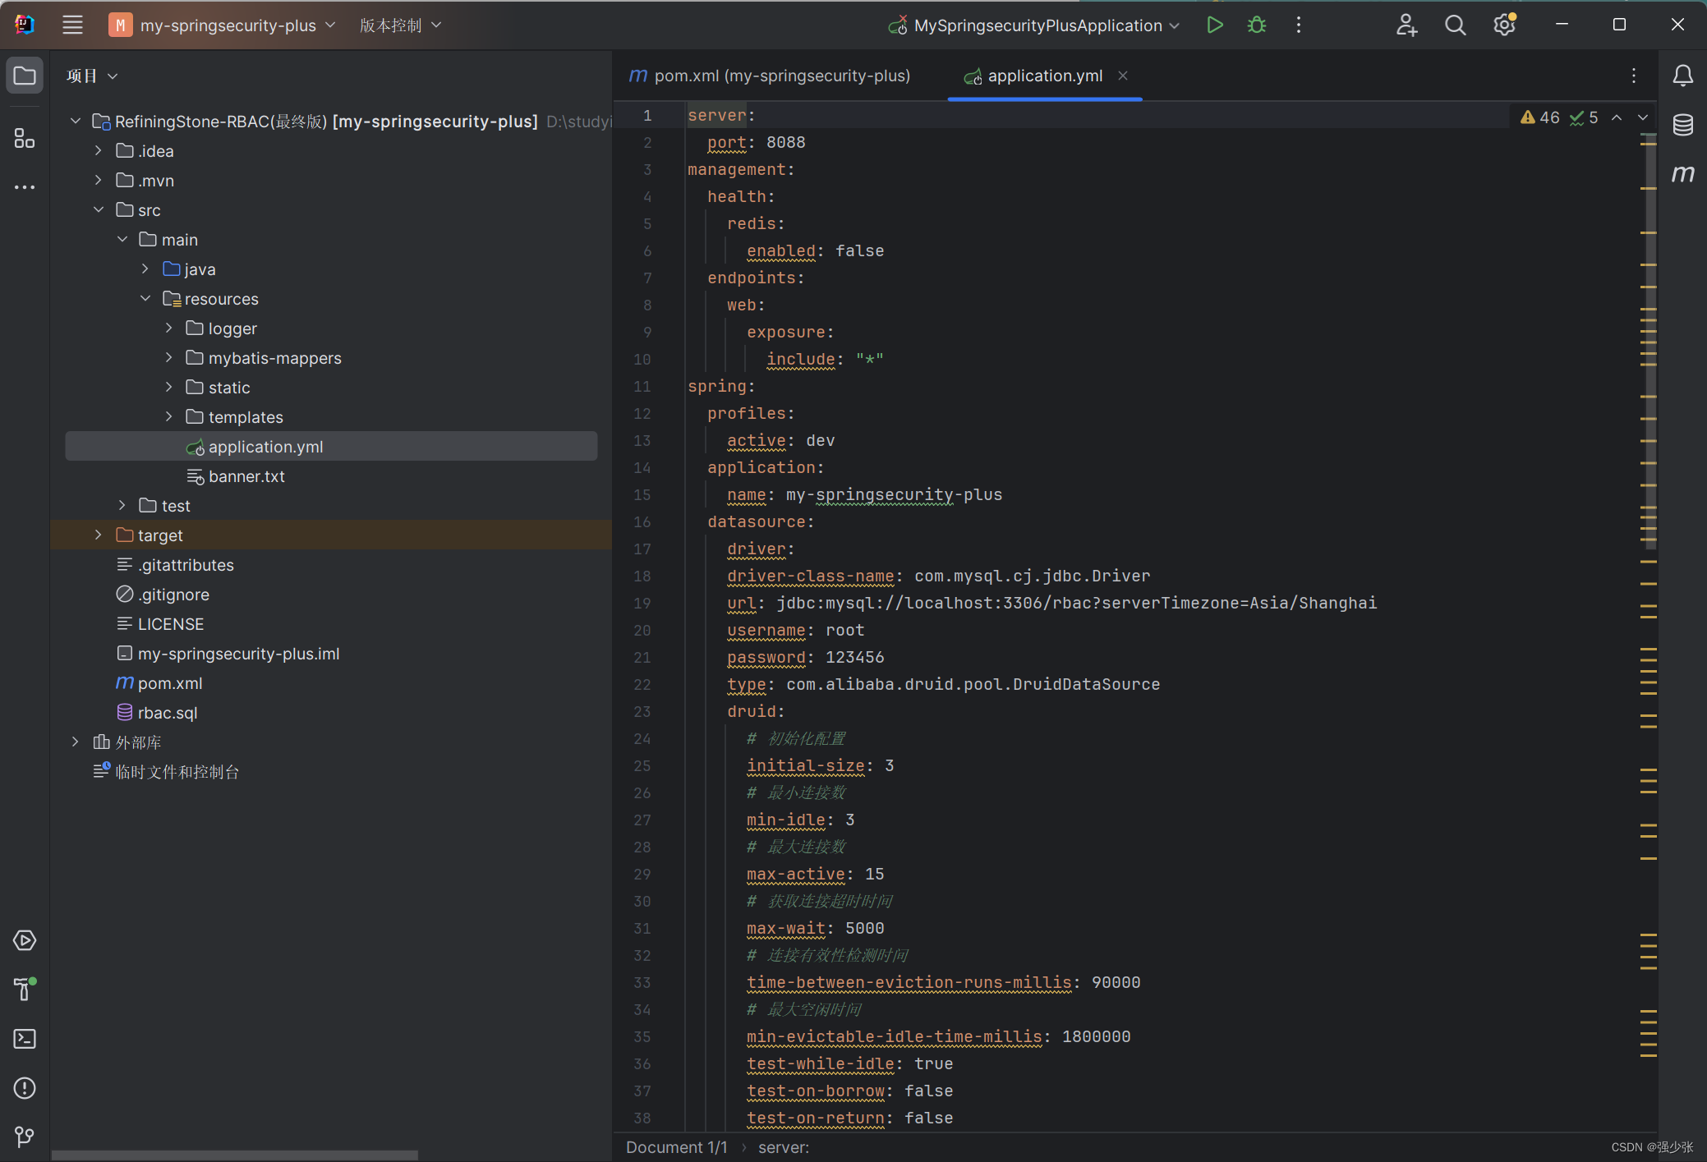Open the Code With Me user icon

pos(1406,25)
